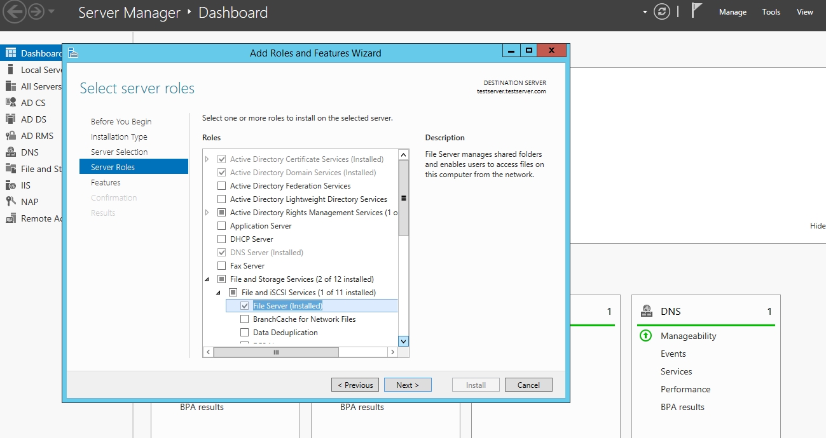This screenshot has height=438, width=826.
Task: Open the NAP role icon in sidebar
Action: click(x=10, y=202)
